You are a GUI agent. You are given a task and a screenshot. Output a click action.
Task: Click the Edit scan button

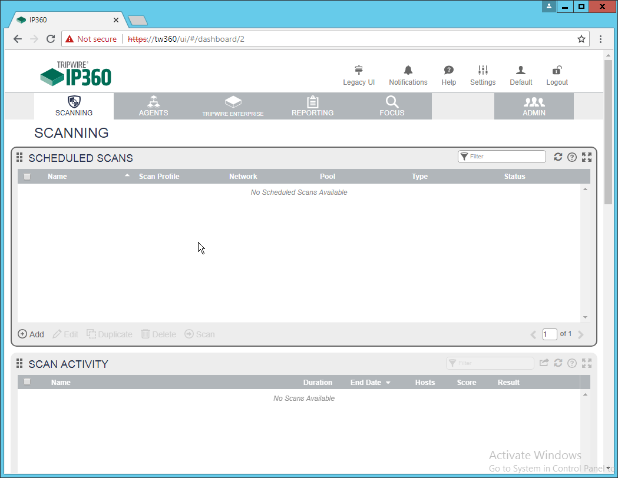coord(65,334)
